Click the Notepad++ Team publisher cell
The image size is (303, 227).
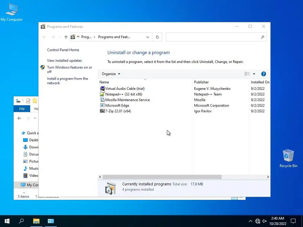point(208,94)
